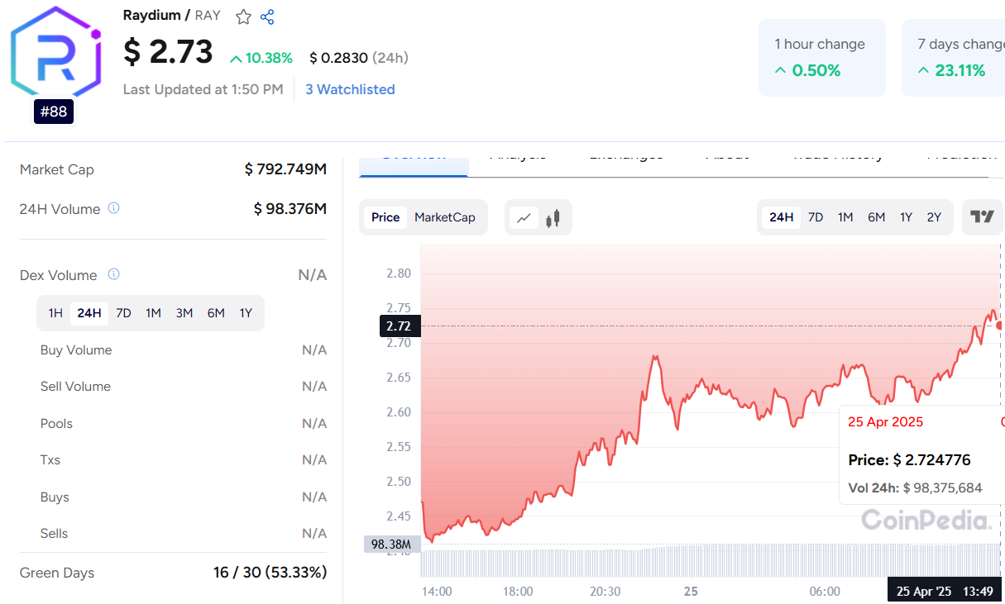Click the 1 hour change card
The width and height of the screenshot is (1005, 604).
[x=821, y=58]
